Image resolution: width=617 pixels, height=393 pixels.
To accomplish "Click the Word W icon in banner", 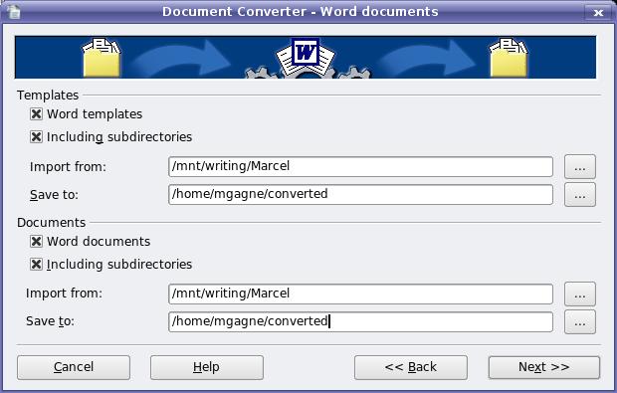I will 306,53.
